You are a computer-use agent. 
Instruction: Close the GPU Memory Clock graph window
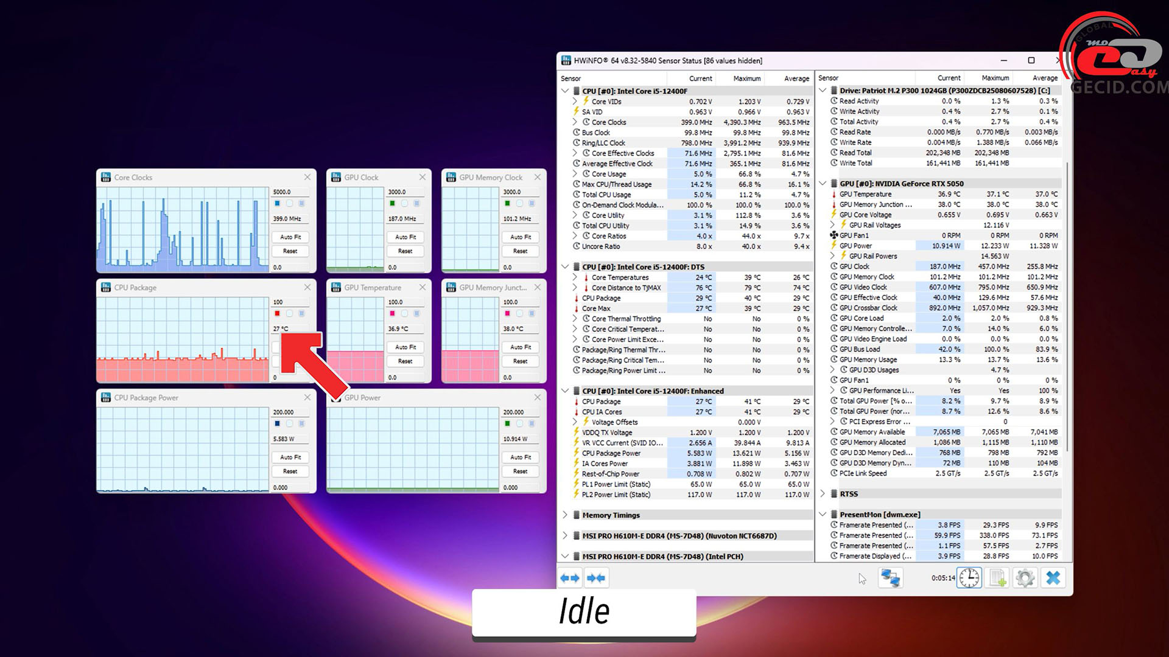537,177
